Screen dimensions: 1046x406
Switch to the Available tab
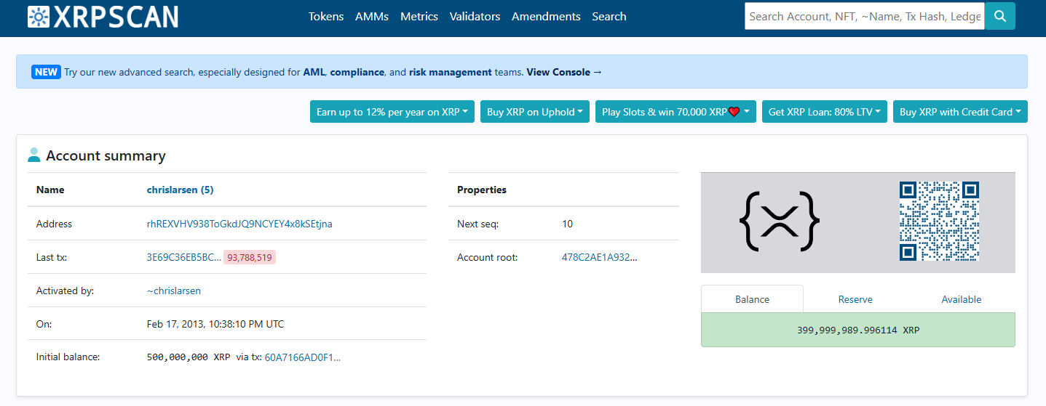(x=962, y=299)
